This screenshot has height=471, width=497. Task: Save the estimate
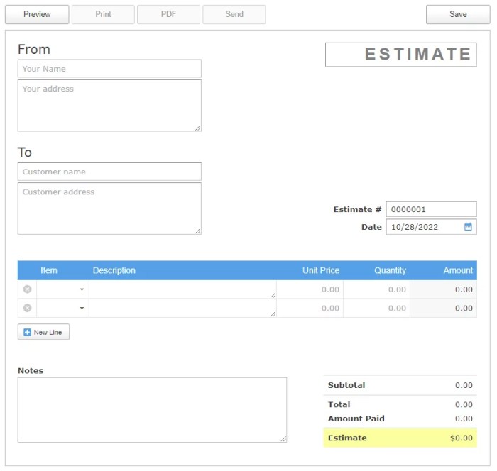(x=458, y=14)
